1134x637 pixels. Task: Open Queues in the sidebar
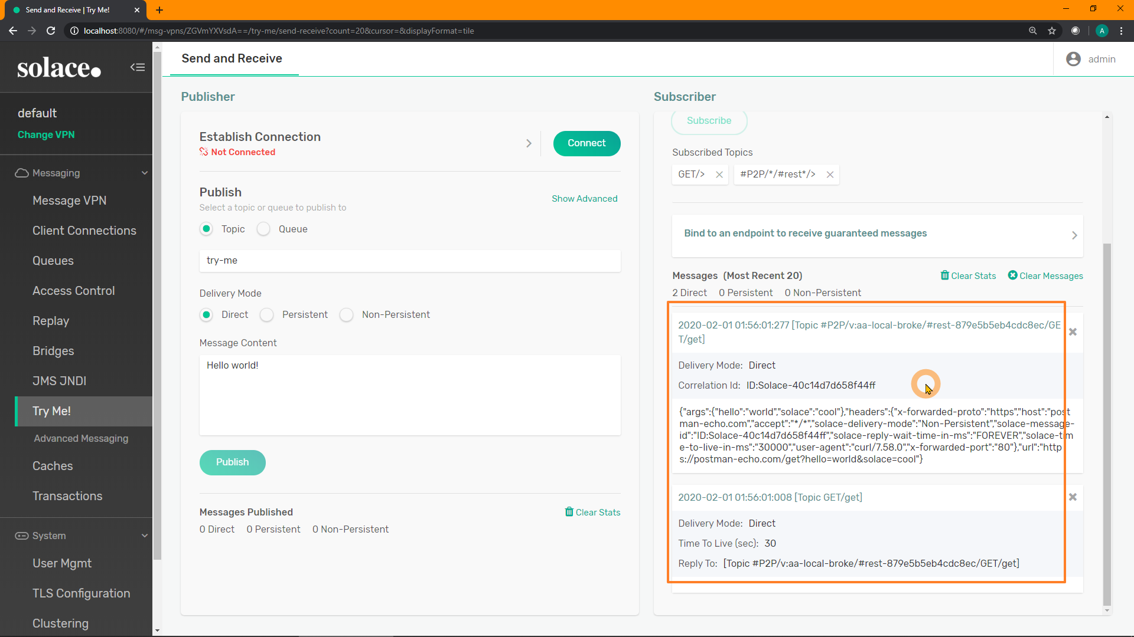click(x=53, y=261)
